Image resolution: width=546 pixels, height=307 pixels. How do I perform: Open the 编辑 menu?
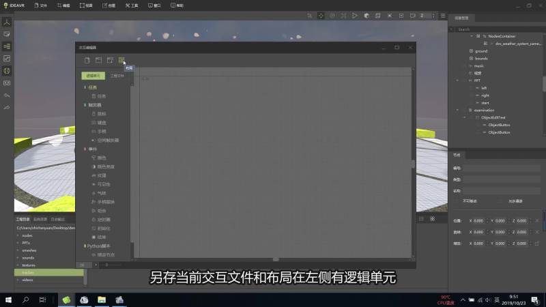pos(63,5)
